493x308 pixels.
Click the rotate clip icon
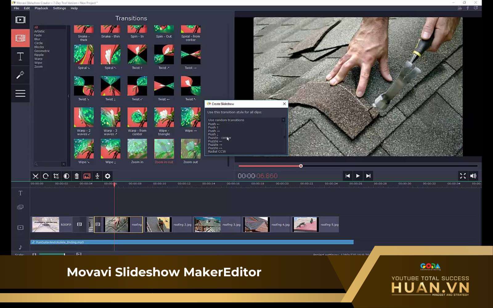pyautogui.click(x=46, y=176)
